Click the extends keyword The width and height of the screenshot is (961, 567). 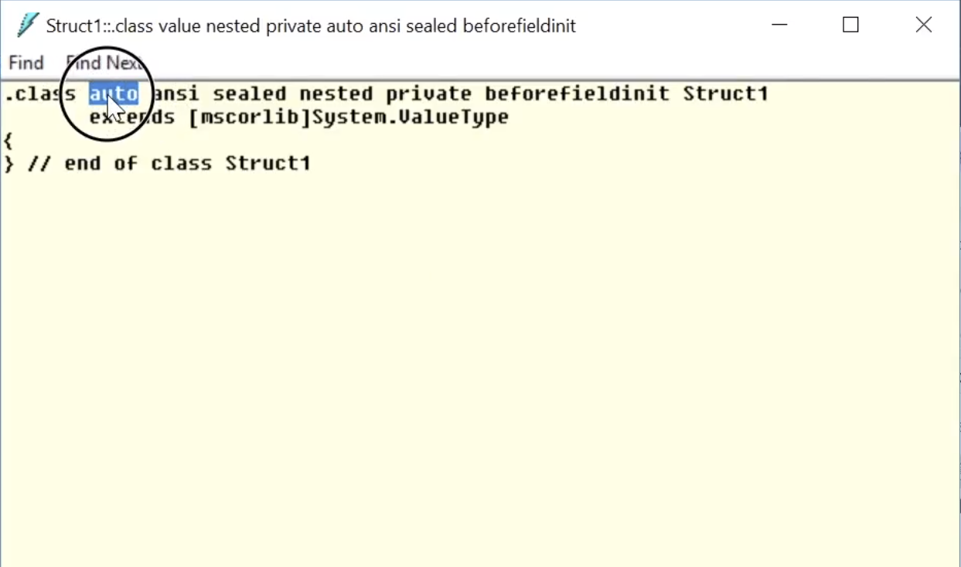tap(132, 117)
